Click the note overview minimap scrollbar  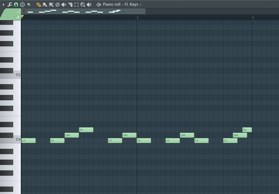(x=86, y=11)
